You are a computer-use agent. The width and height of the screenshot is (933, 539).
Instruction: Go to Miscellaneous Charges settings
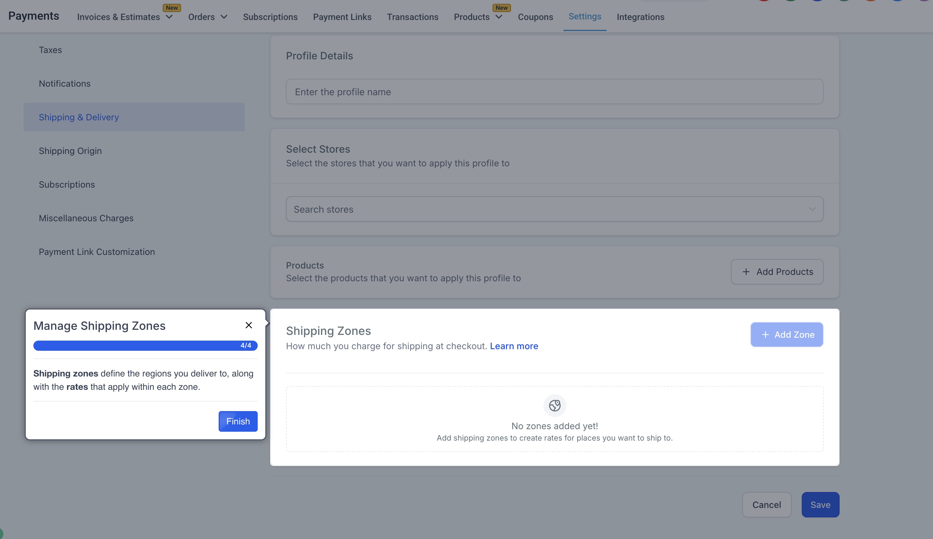(x=86, y=218)
